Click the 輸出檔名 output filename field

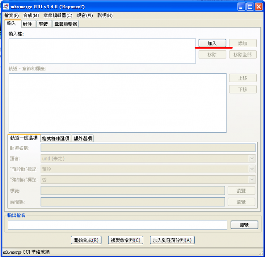pyautogui.click(x=118, y=225)
